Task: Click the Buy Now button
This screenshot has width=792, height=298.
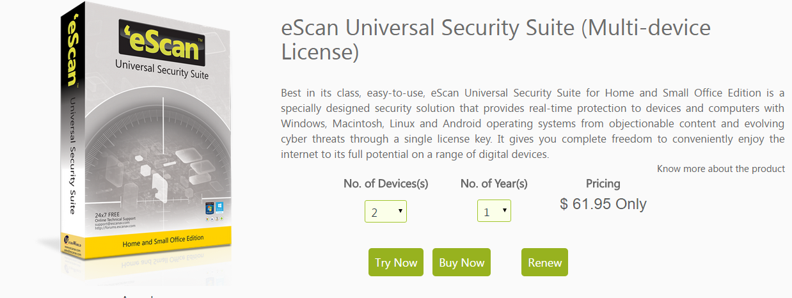Action: point(461,262)
